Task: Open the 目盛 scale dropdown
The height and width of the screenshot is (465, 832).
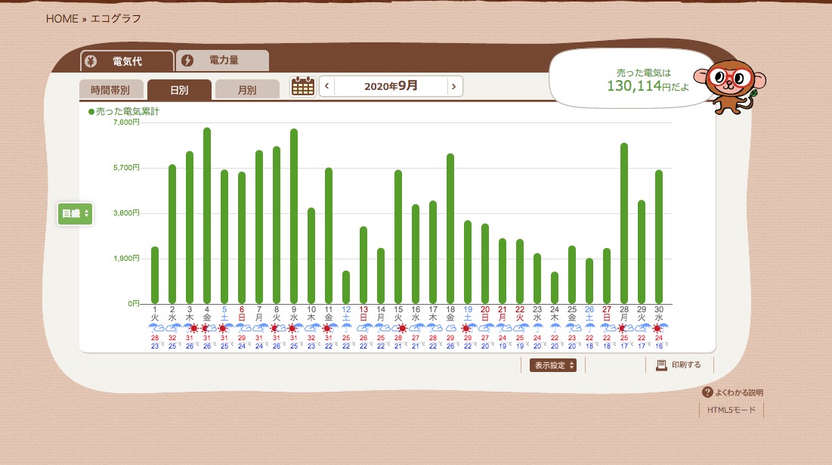Action: [76, 214]
